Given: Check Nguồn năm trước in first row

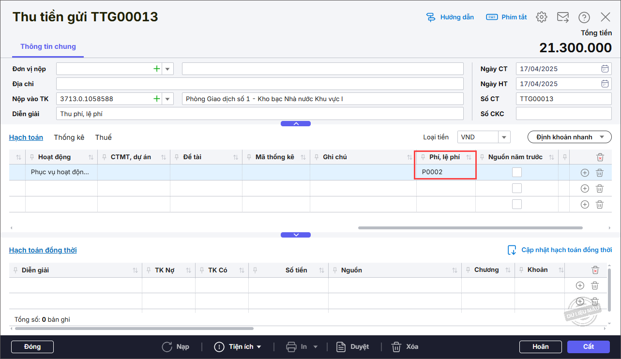Looking at the screenshot, I should 517,172.
